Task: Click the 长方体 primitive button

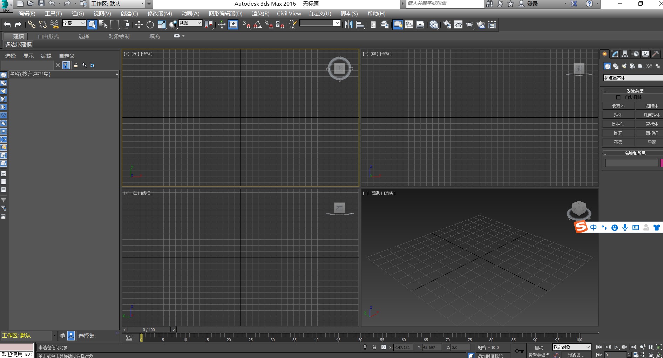Action: tap(618, 106)
